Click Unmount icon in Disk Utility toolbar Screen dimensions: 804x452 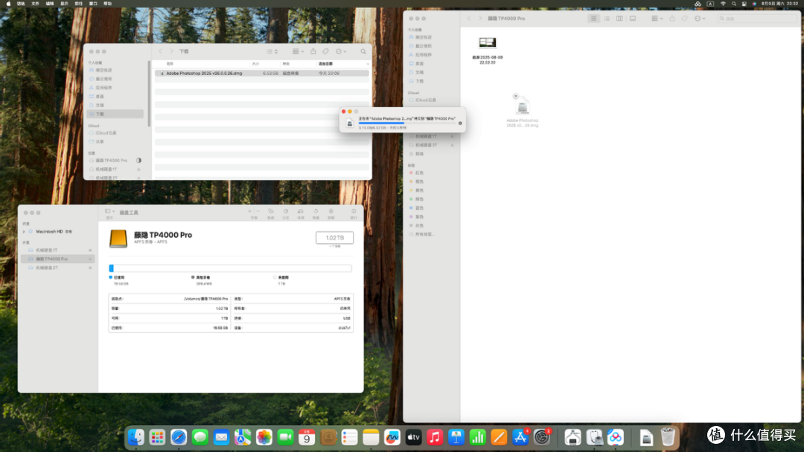click(x=331, y=211)
